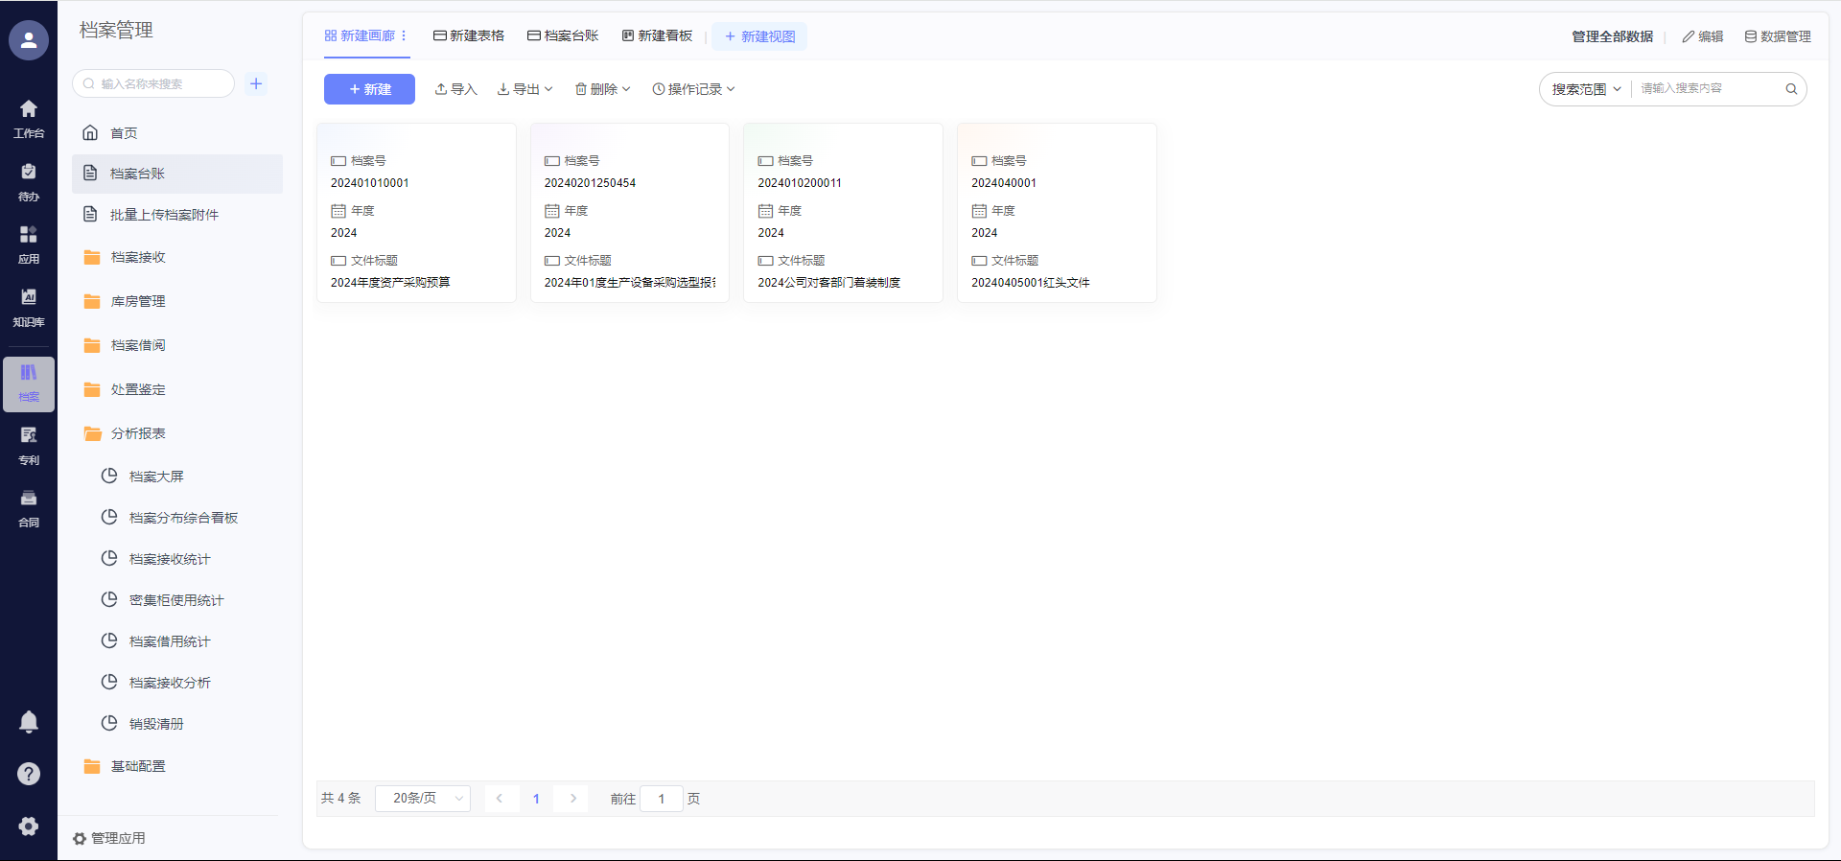1841x861 pixels.
Task: Click the 前往 page number input field
Action: [662, 799]
